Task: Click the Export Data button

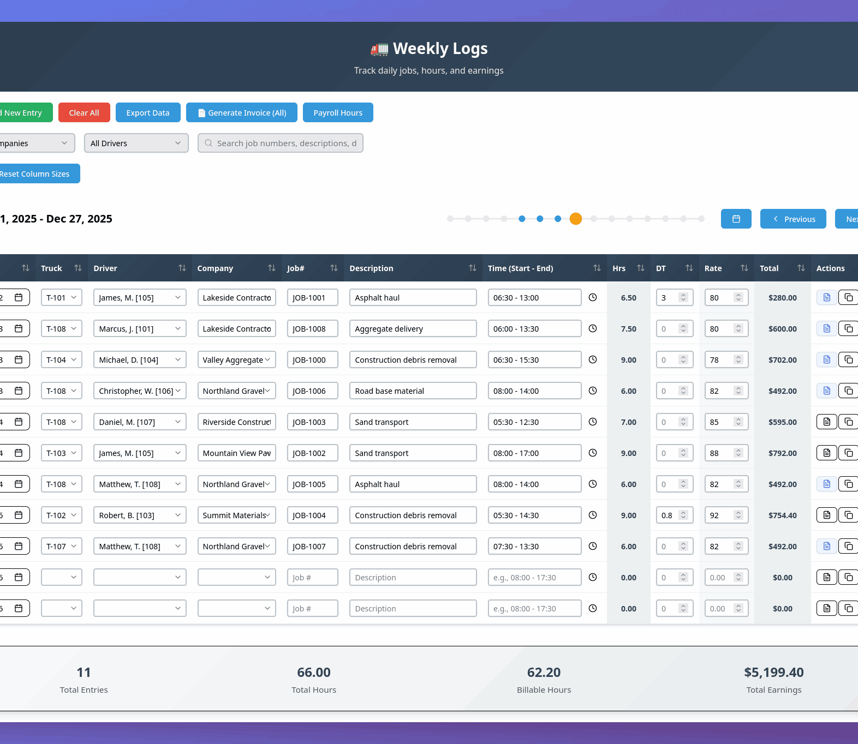Action: [x=148, y=112]
